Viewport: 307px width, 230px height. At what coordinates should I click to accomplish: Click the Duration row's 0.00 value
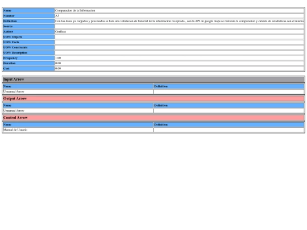pyautogui.click(x=58, y=64)
